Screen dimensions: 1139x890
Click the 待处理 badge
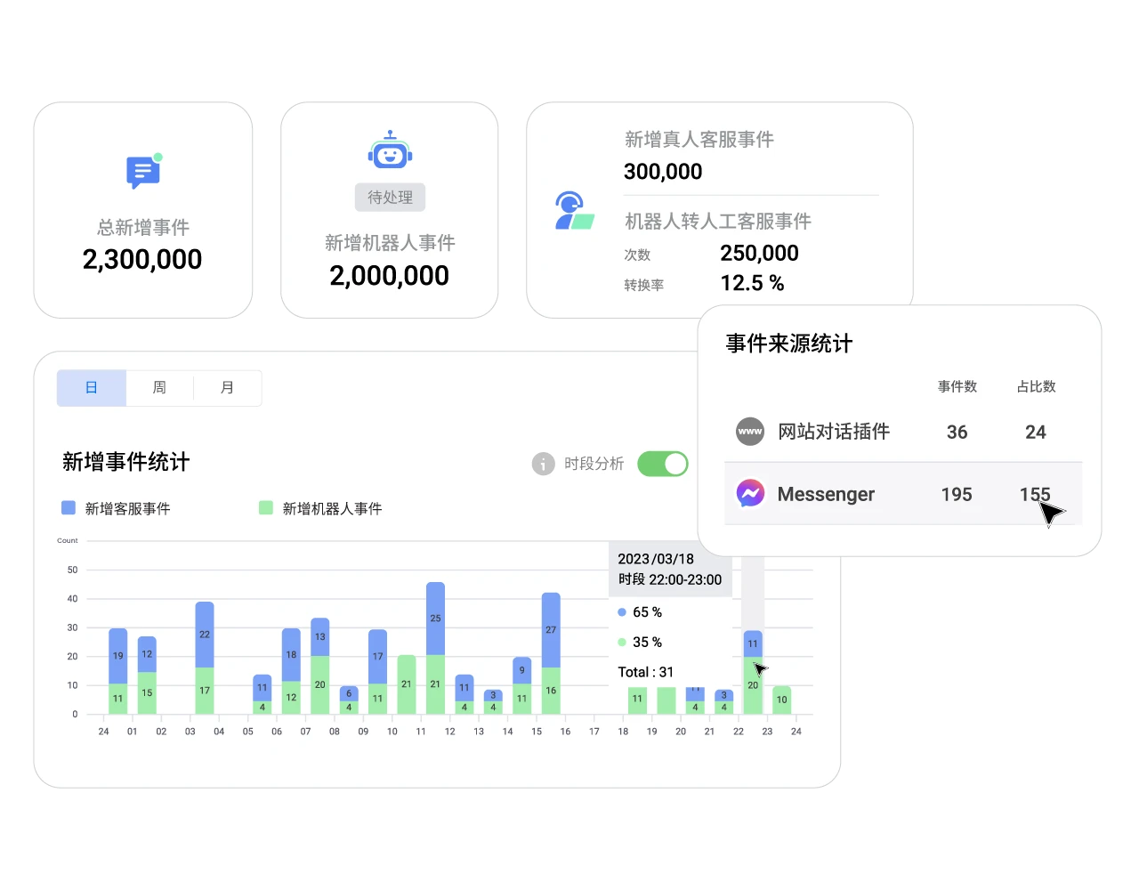point(389,197)
